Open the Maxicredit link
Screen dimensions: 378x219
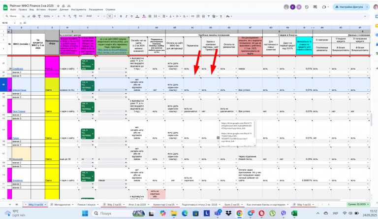(18, 159)
